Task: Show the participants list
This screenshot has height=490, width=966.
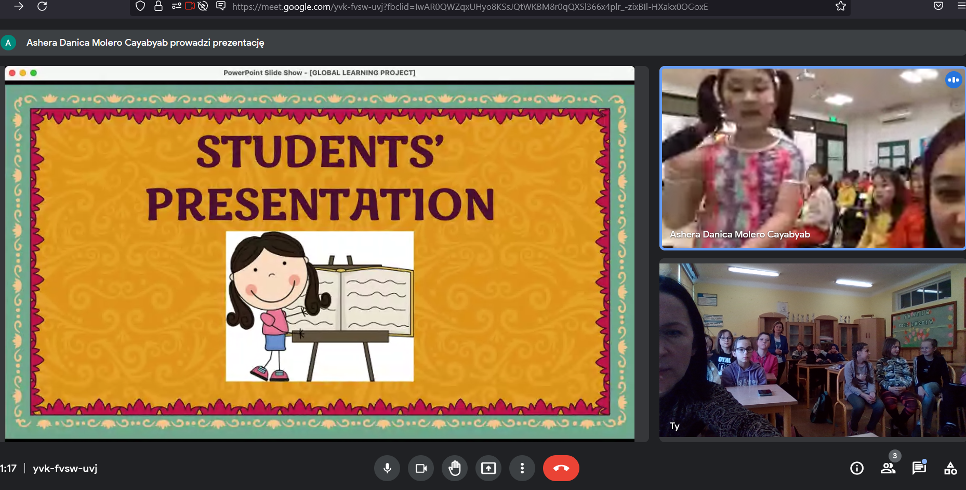Action: pos(888,468)
